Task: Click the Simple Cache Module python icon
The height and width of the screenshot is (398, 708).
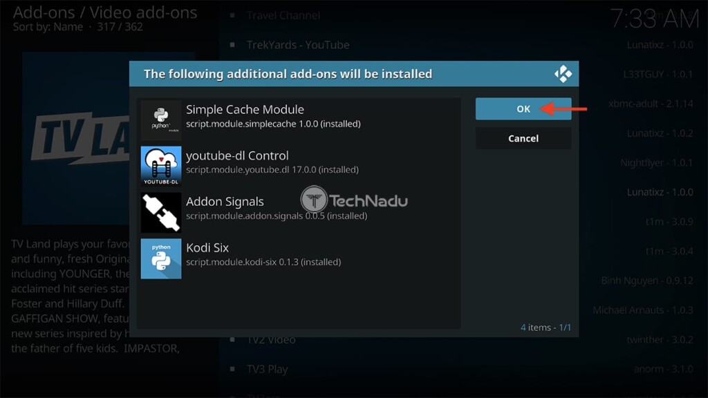Action: [160, 120]
